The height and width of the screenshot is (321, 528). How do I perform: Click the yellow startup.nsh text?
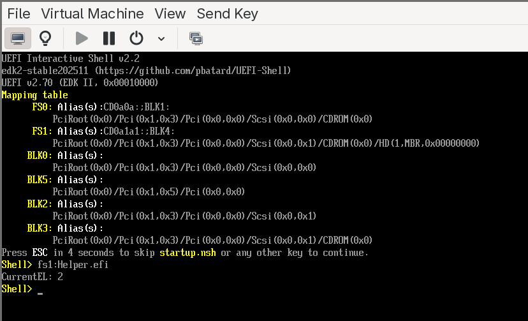tap(187, 253)
